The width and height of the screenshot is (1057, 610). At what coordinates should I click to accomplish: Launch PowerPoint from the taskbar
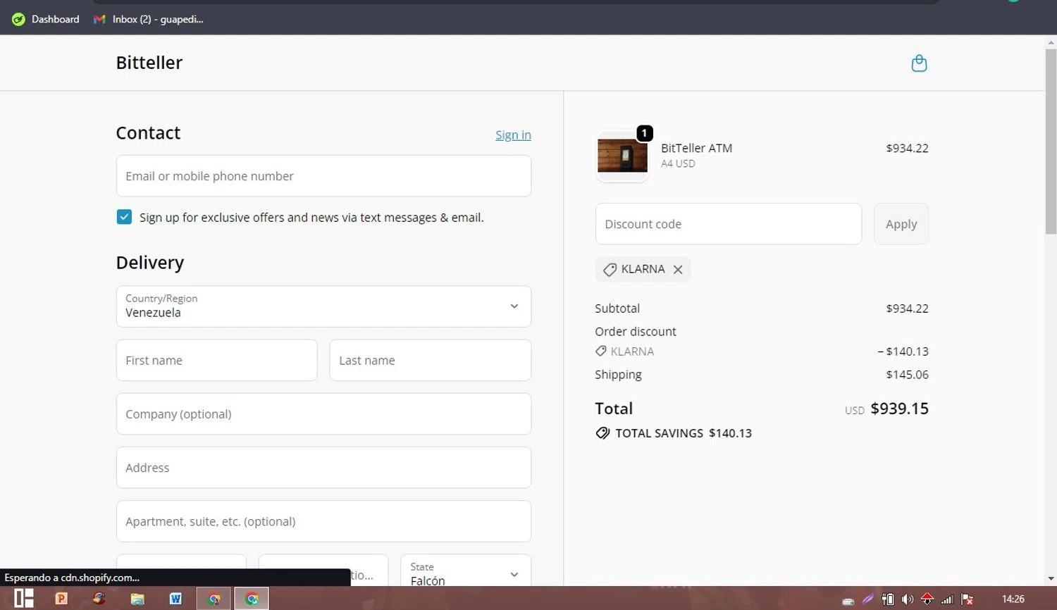click(x=61, y=599)
